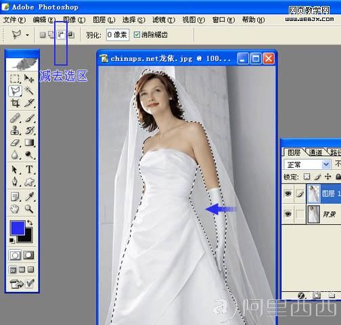The image size is (341, 325).
Task: Choose the Hand tool
Action: 15,209
